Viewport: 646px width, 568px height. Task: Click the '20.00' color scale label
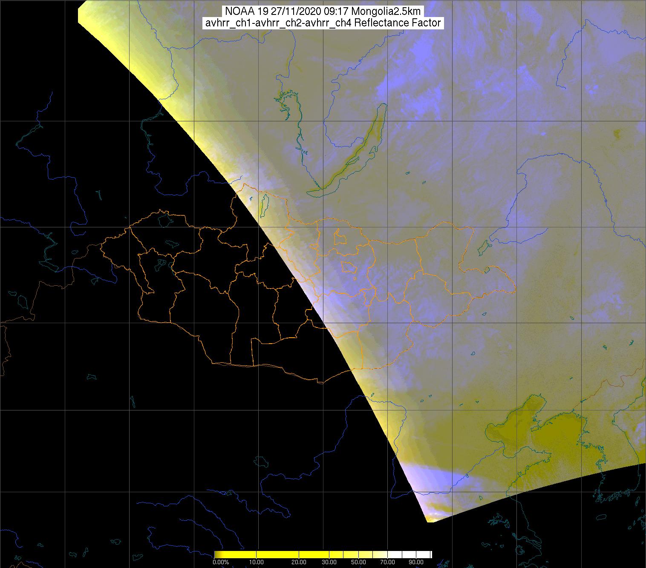coord(299,563)
